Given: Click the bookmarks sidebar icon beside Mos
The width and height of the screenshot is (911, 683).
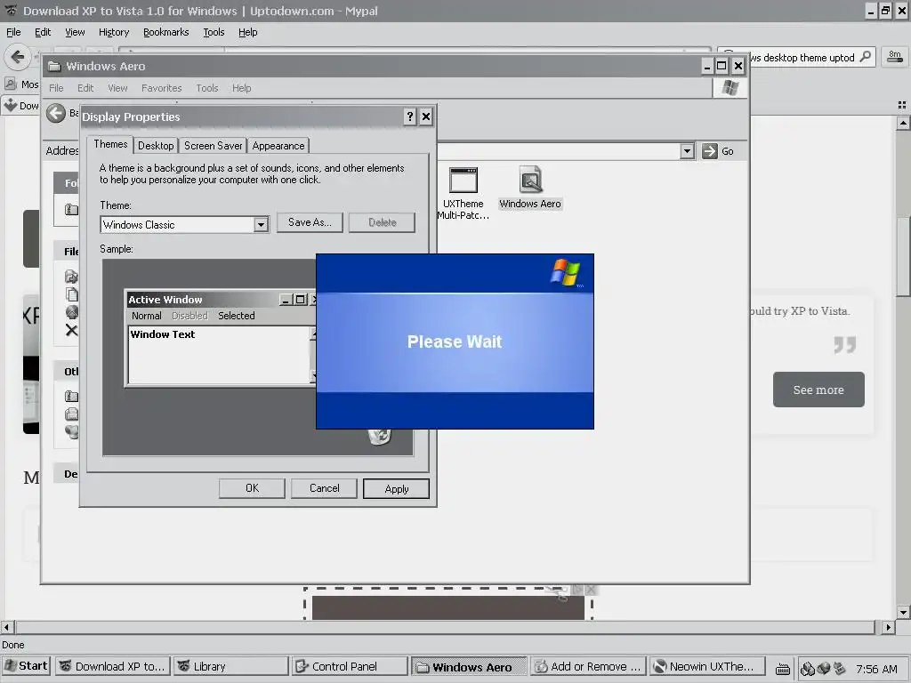Looking at the screenshot, I should (x=11, y=84).
